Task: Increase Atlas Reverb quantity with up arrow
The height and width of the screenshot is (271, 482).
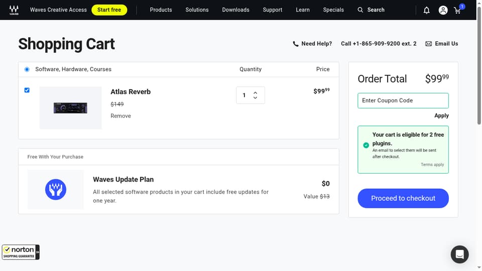Action: (255, 92)
